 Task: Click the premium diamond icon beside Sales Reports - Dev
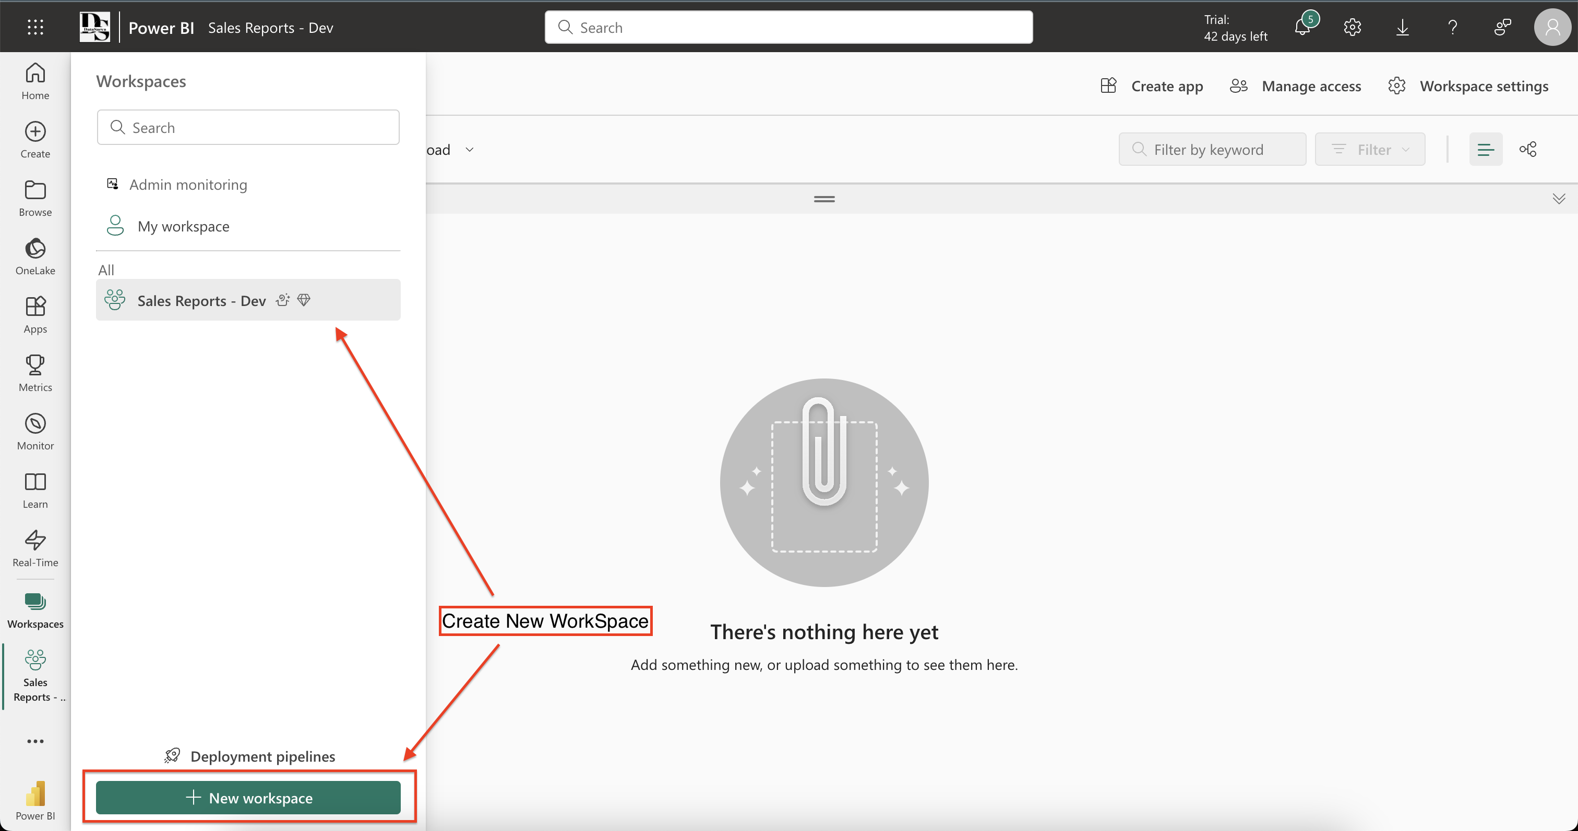click(304, 300)
